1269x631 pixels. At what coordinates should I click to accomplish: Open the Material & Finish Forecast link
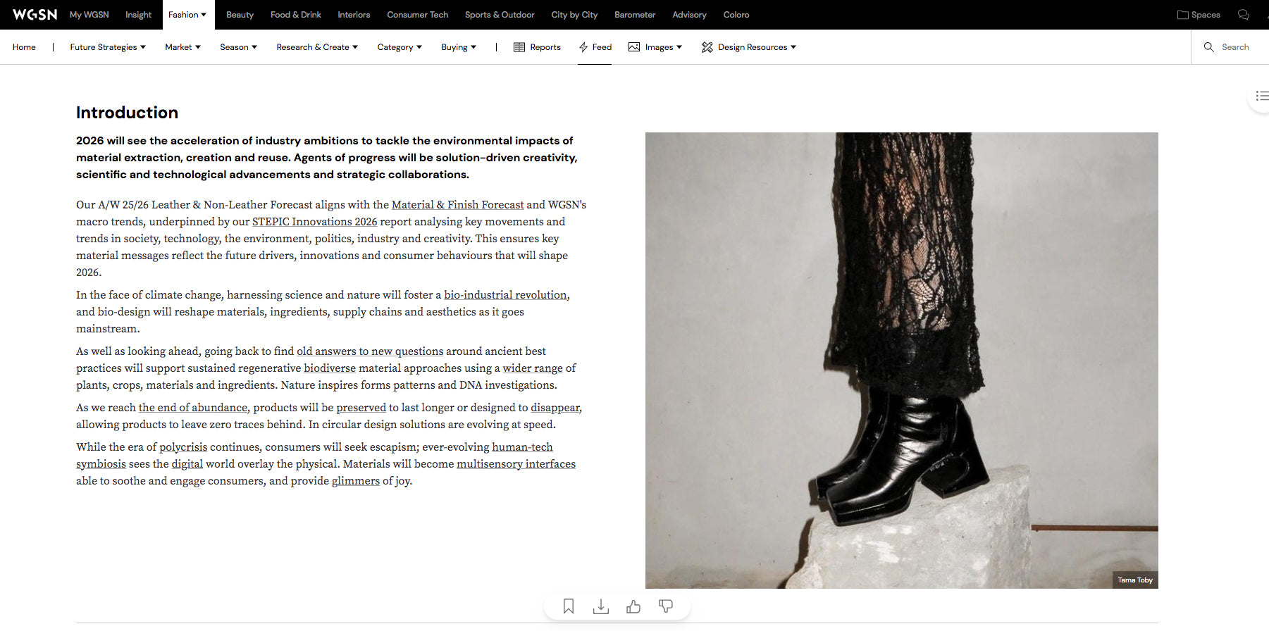pyautogui.click(x=457, y=205)
